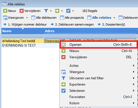Click the blue arrow before Dossieritem(s)
138x108 pixels.
pos(99,24)
